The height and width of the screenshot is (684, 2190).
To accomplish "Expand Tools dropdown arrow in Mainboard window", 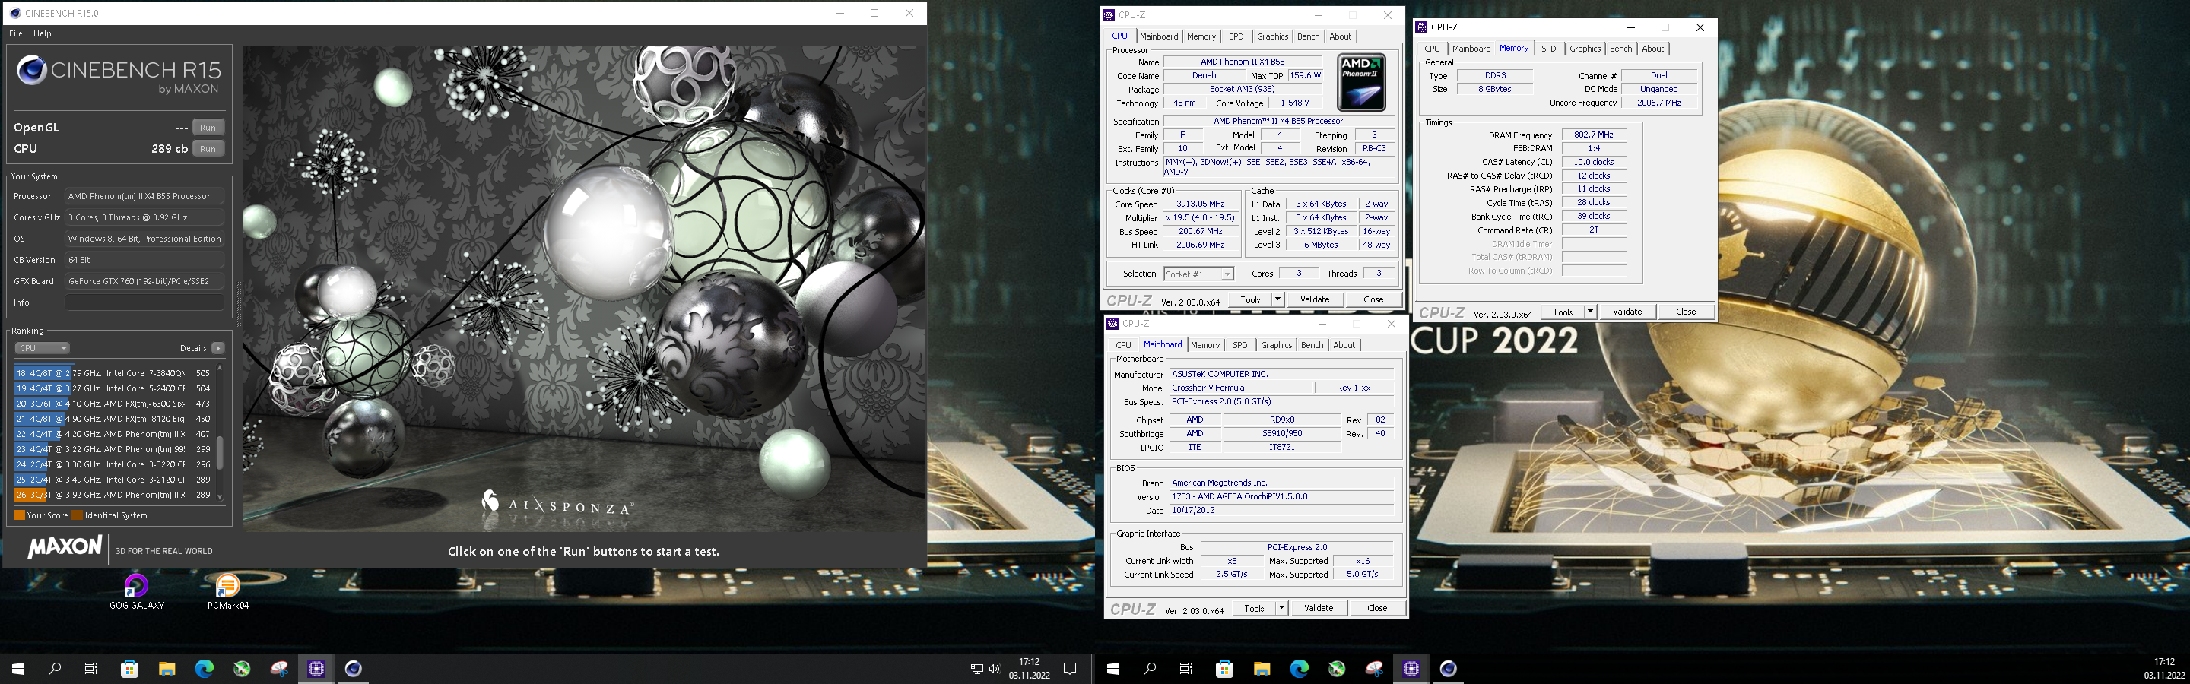I will coord(1281,608).
